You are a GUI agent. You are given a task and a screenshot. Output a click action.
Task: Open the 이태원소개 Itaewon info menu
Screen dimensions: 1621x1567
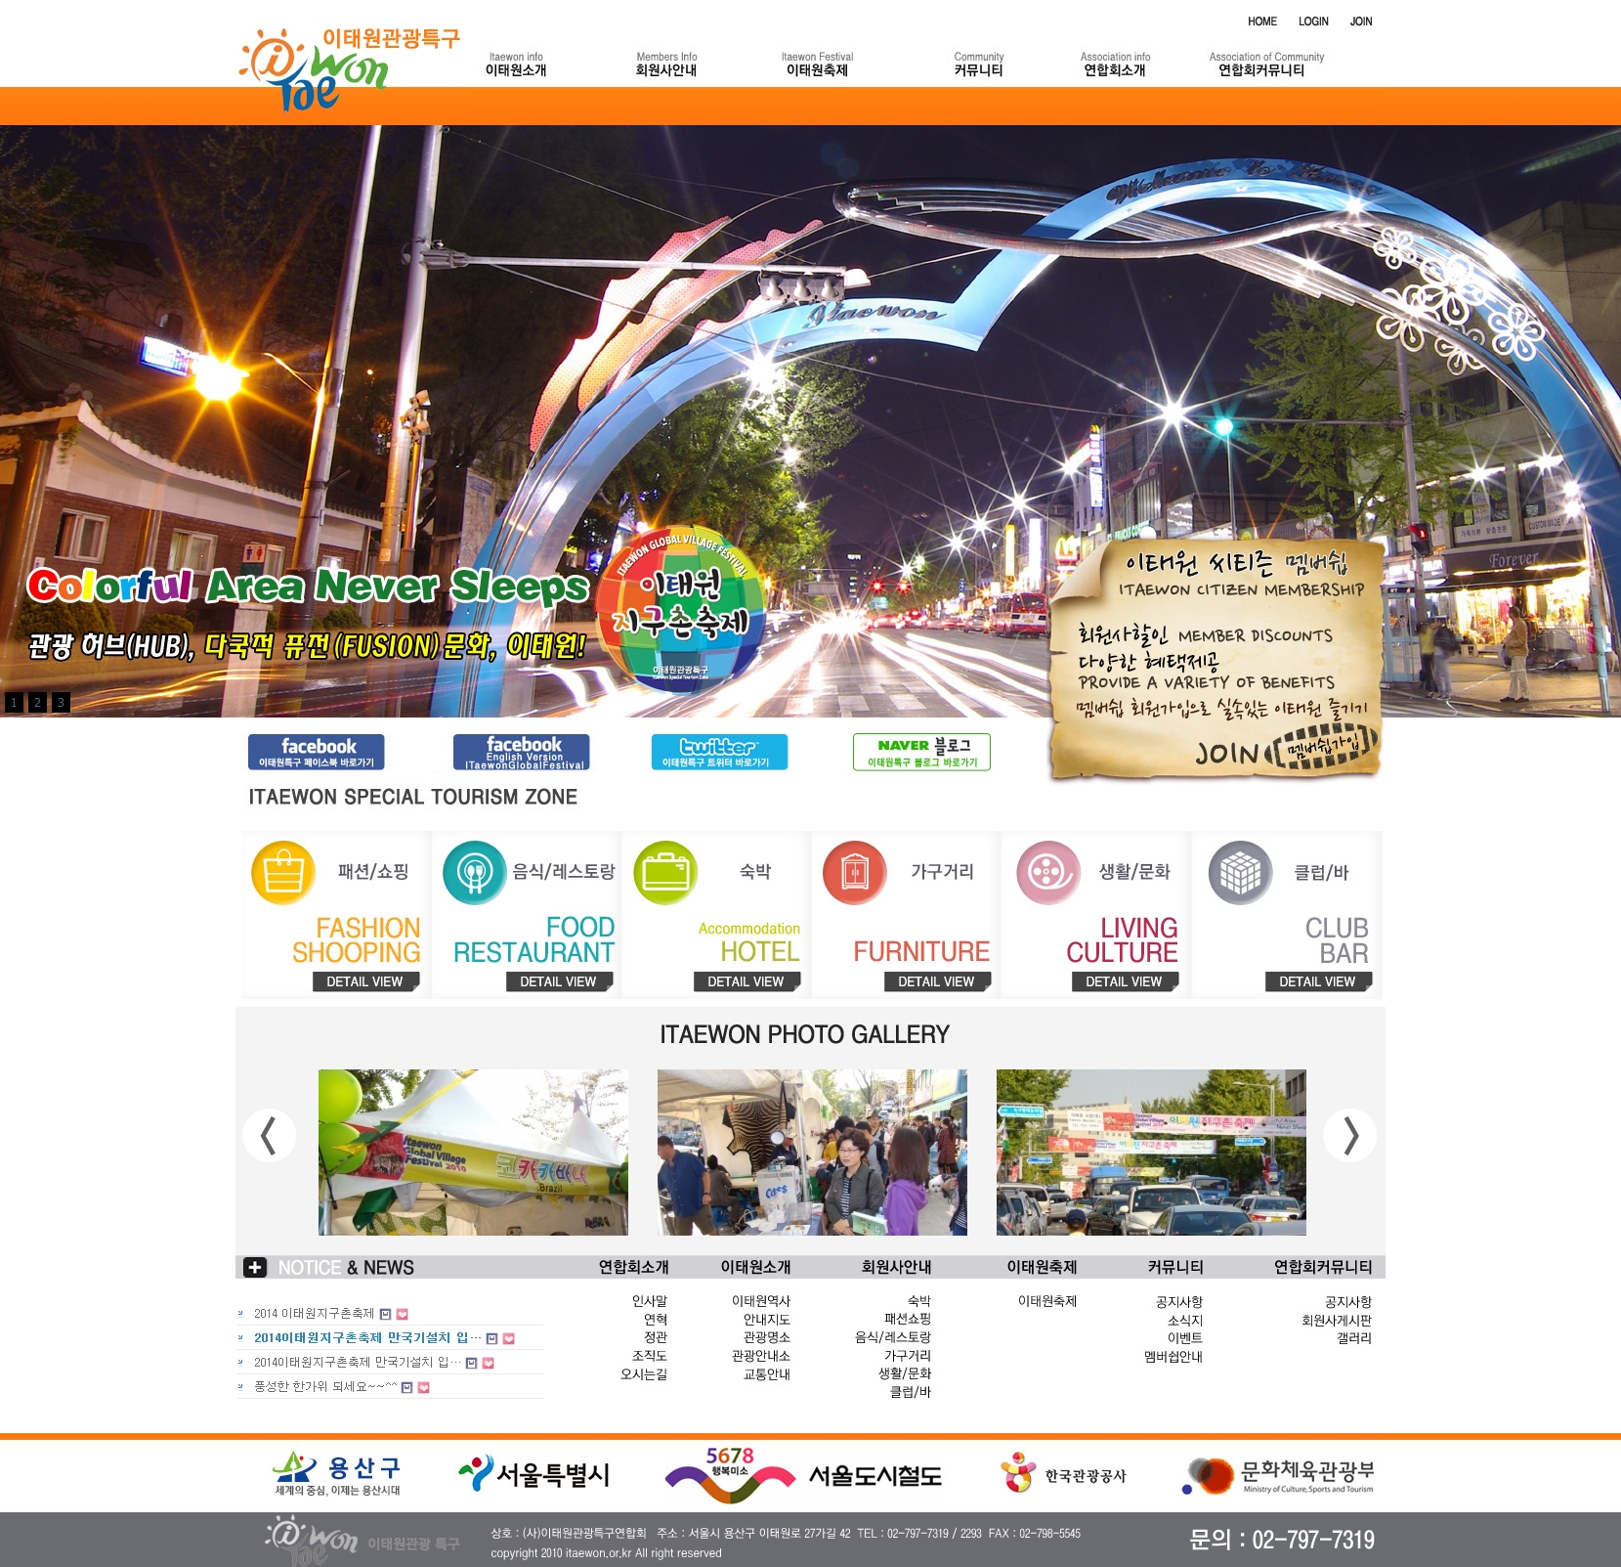tap(516, 65)
